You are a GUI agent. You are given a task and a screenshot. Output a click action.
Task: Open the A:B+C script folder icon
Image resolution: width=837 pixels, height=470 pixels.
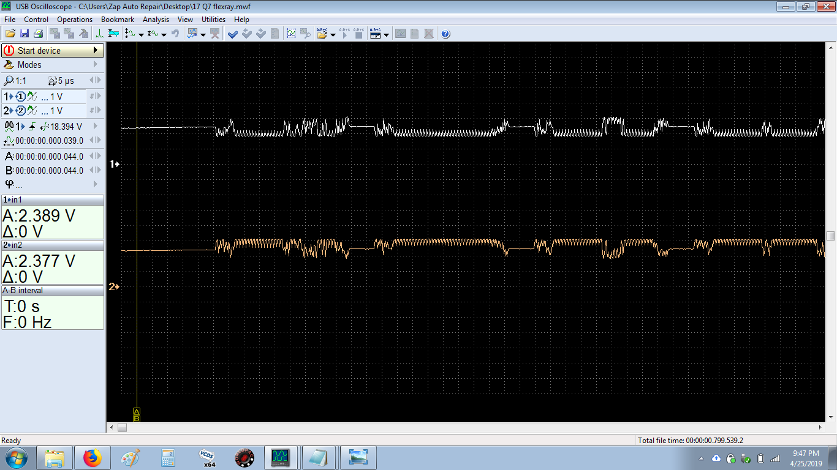point(321,34)
